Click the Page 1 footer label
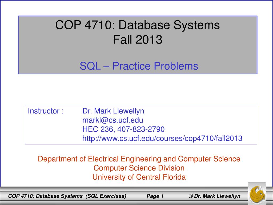The image size is (273, 205). point(155,196)
